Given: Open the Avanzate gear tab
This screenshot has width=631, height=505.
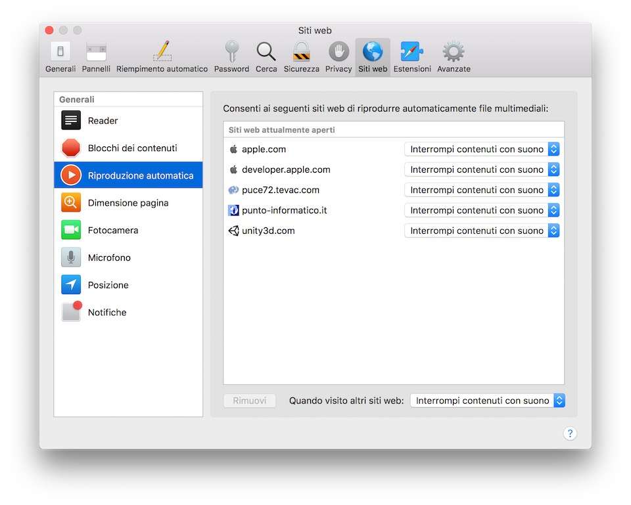Looking at the screenshot, I should (x=454, y=56).
